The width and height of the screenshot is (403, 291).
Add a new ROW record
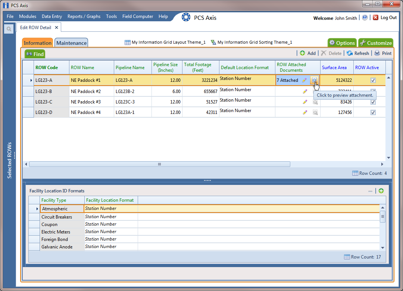pos(308,53)
